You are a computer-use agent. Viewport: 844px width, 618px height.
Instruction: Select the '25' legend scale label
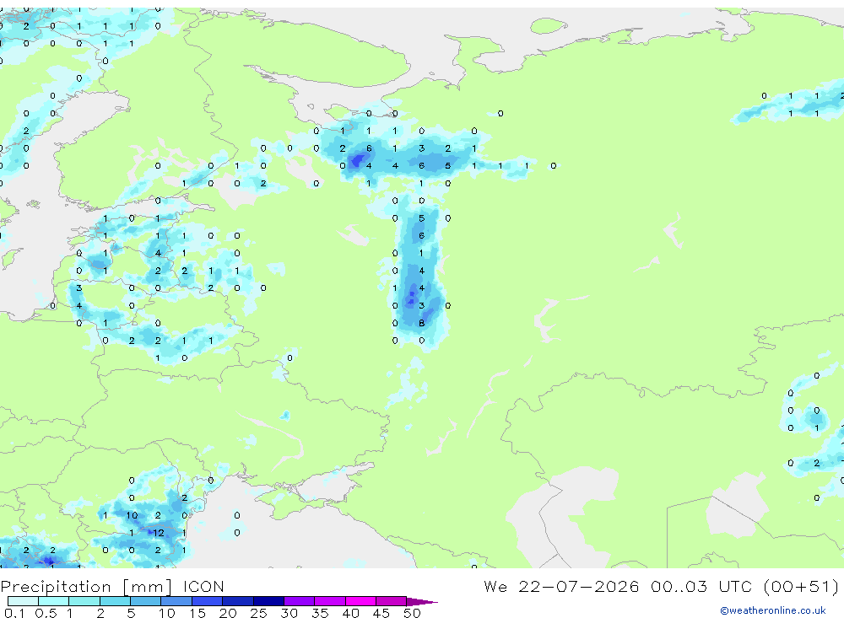click(x=259, y=613)
